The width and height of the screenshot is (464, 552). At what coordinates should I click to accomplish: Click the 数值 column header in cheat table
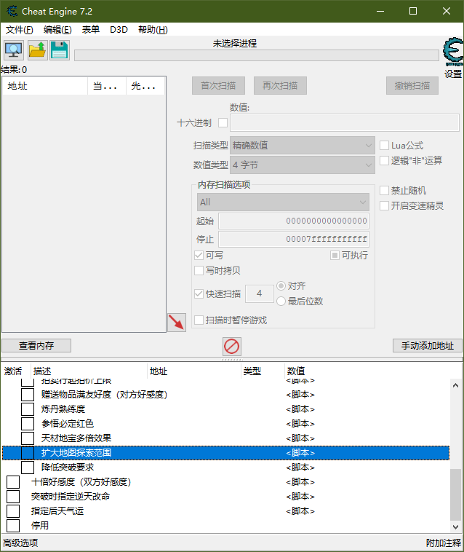[295, 371]
